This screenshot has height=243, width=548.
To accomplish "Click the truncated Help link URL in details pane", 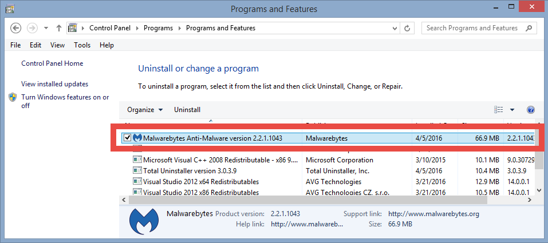I will (x=307, y=224).
